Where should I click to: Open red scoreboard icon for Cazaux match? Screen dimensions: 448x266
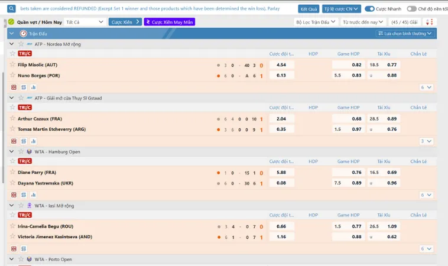14,141
